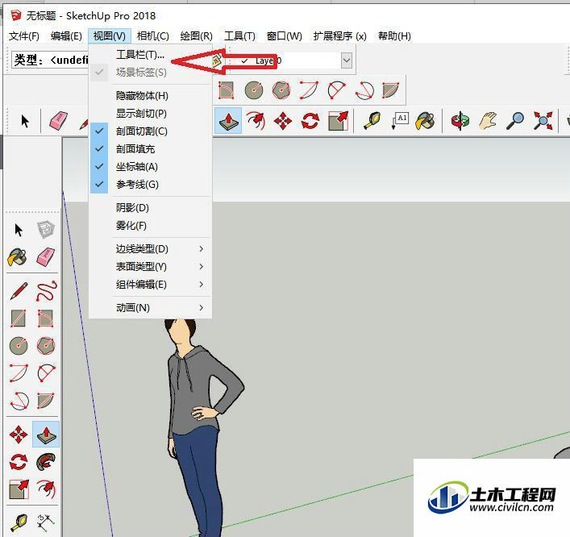Screen dimensions: 570x537
Task: Activate the Tape Measure in the left palette
Action: [19, 522]
